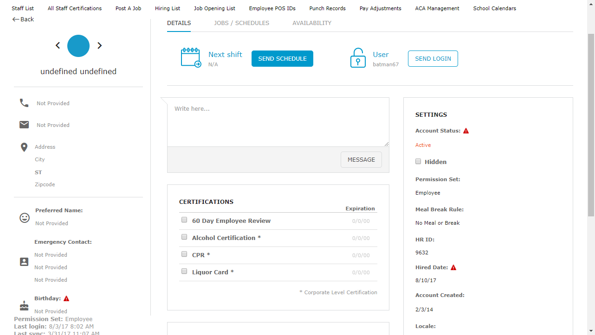Go to next staff member chevron
Viewport: 595px width, 335px height.
click(x=99, y=45)
